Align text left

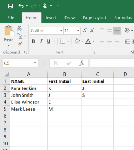[x=102, y=41]
